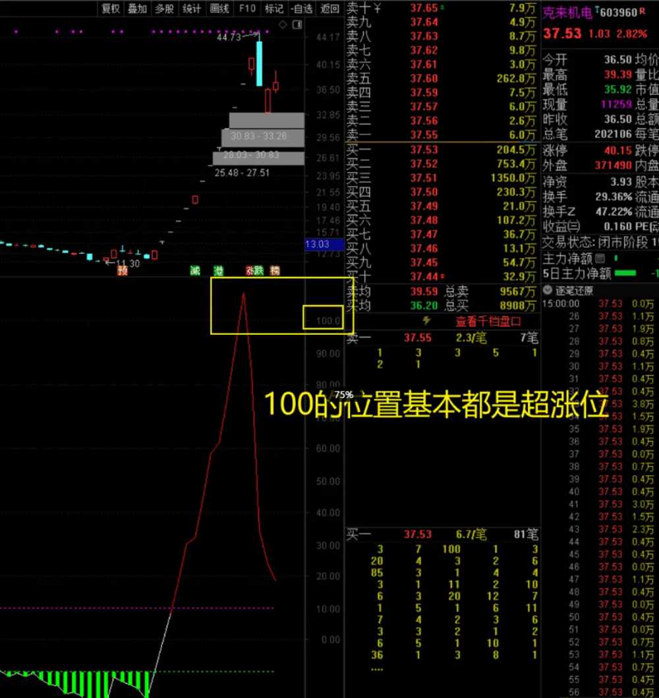Screen dimensions: 659x698
Task: Click the 最低 value 35.92
Action: click(617, 90)
